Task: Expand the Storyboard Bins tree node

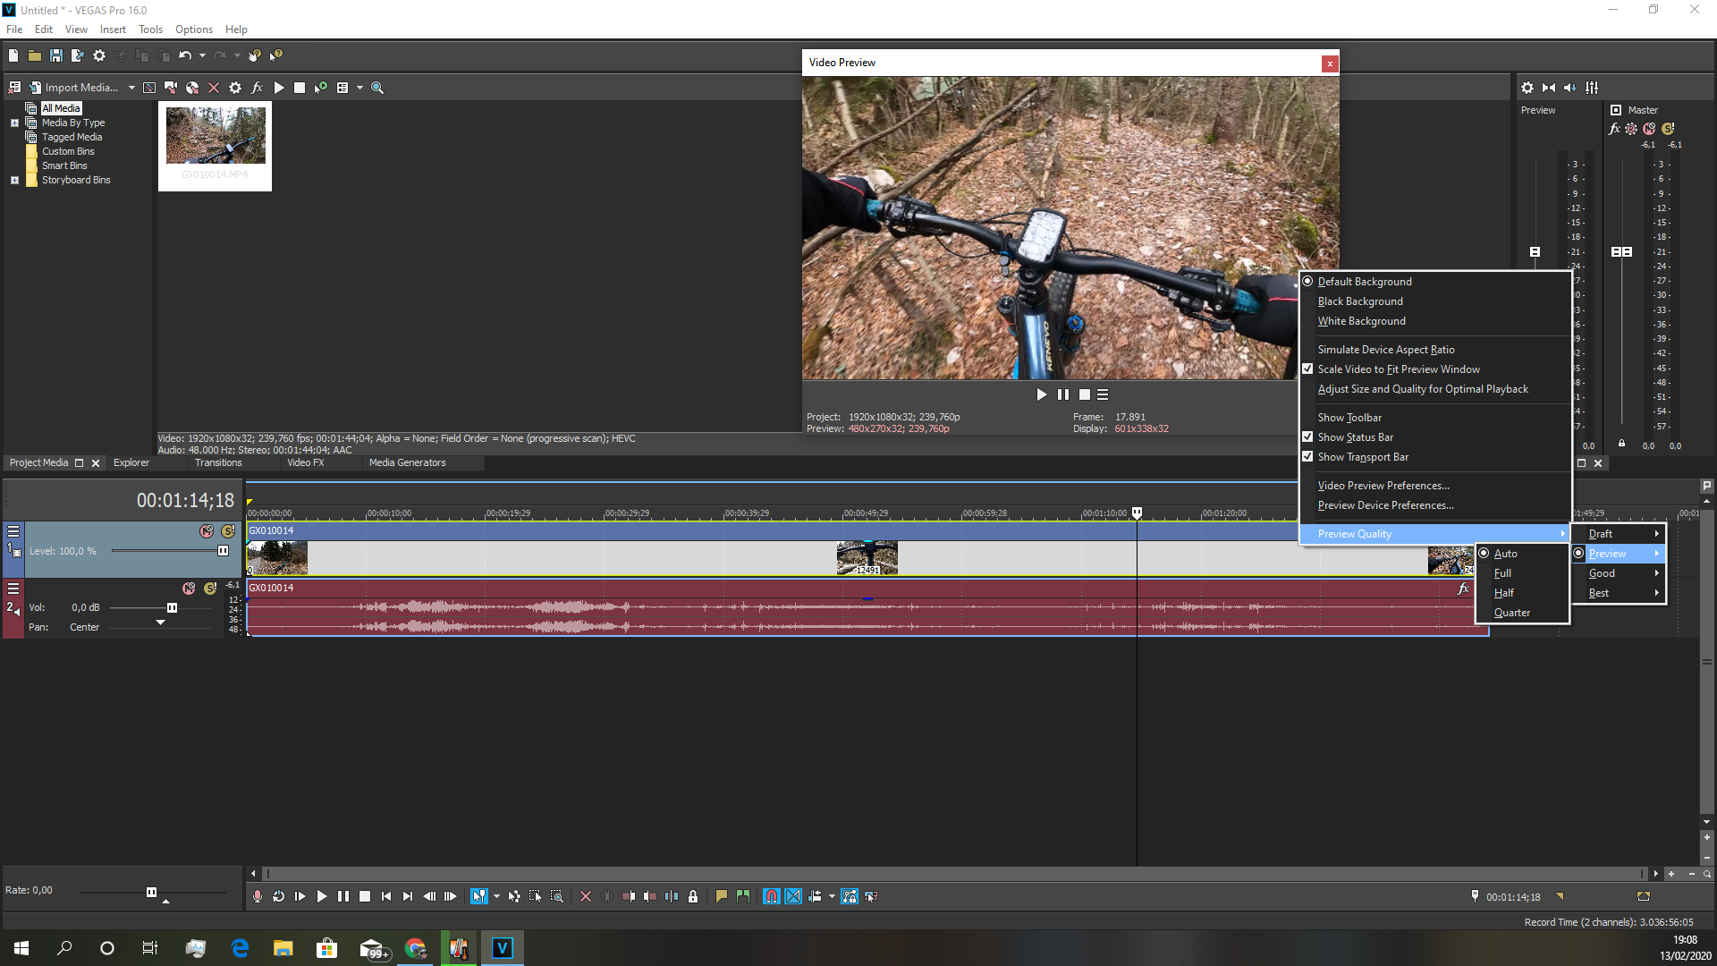Action: coord(14,181)
